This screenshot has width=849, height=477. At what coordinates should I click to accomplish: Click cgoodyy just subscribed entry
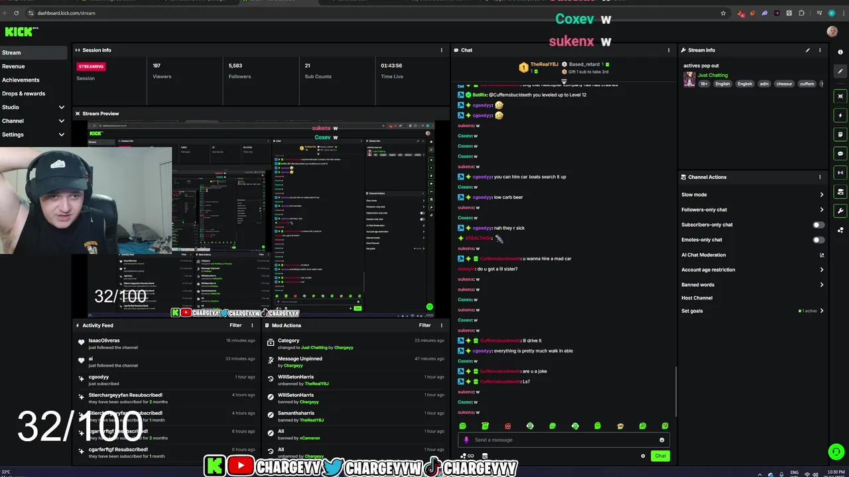166,380
